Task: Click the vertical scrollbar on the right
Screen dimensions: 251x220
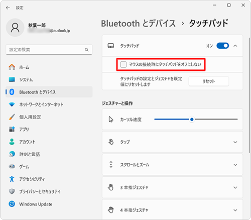Action: (249, 95)
